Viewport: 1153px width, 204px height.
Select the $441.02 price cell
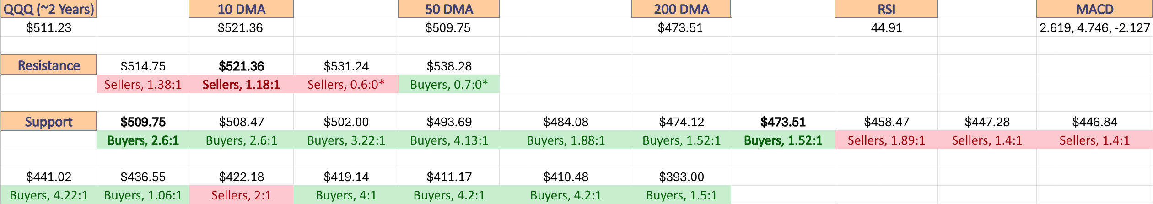click(48, 177)
